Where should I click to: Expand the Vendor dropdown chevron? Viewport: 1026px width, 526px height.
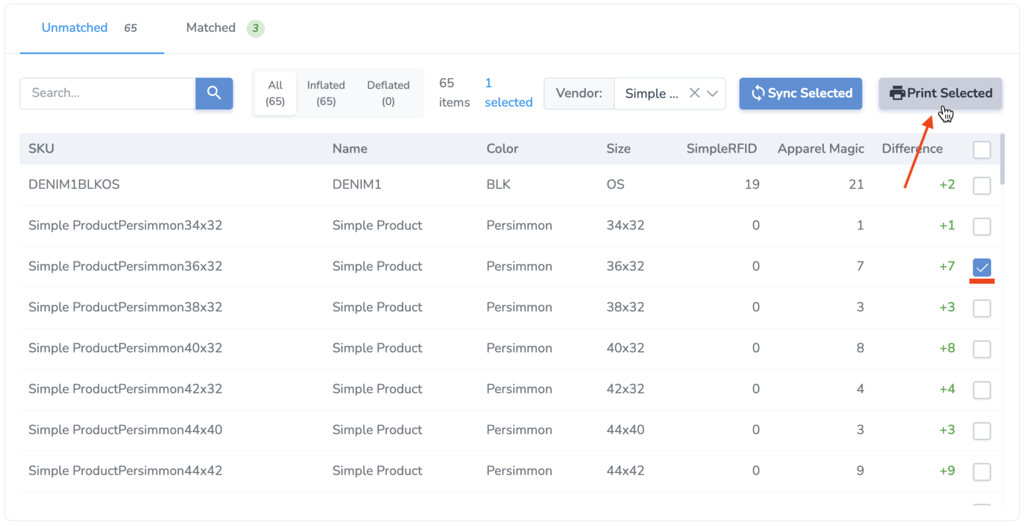coord(712,93)
